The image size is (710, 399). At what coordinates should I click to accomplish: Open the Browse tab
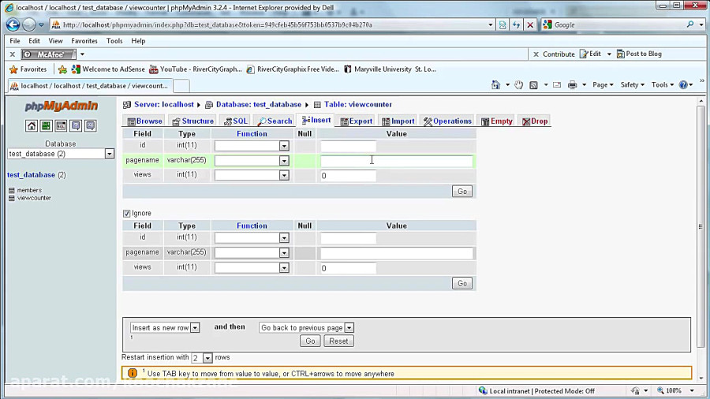pyautogui.click(x=144, y=121)
